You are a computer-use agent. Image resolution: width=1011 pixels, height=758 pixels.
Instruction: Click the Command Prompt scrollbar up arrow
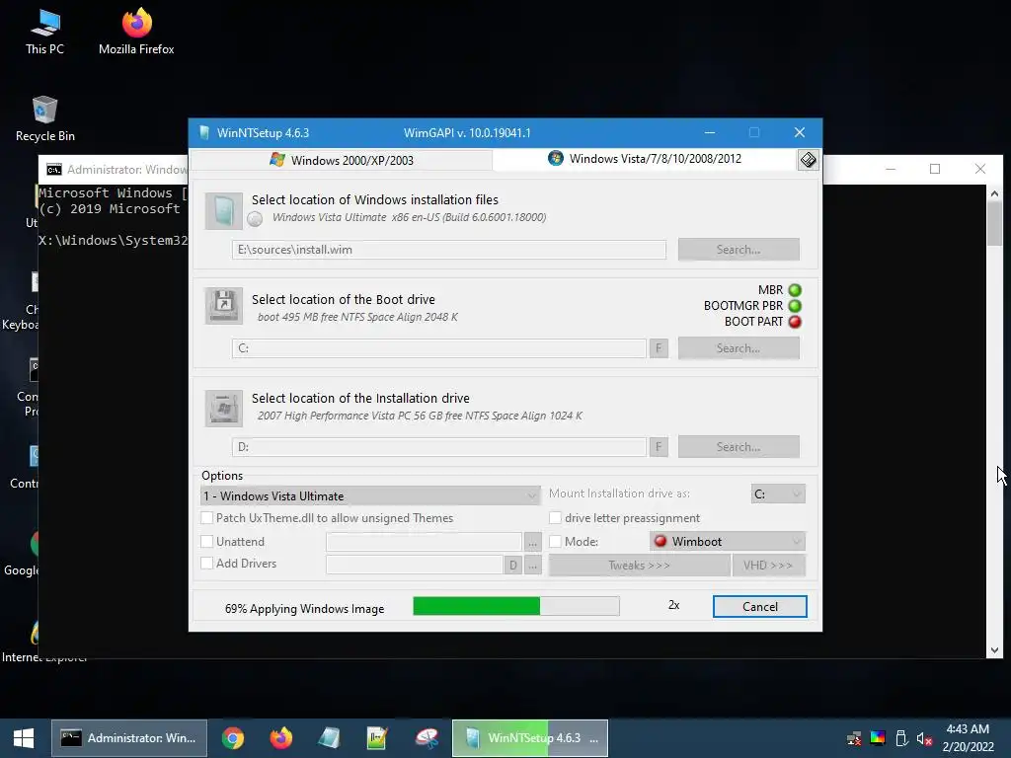pos(994,193)
